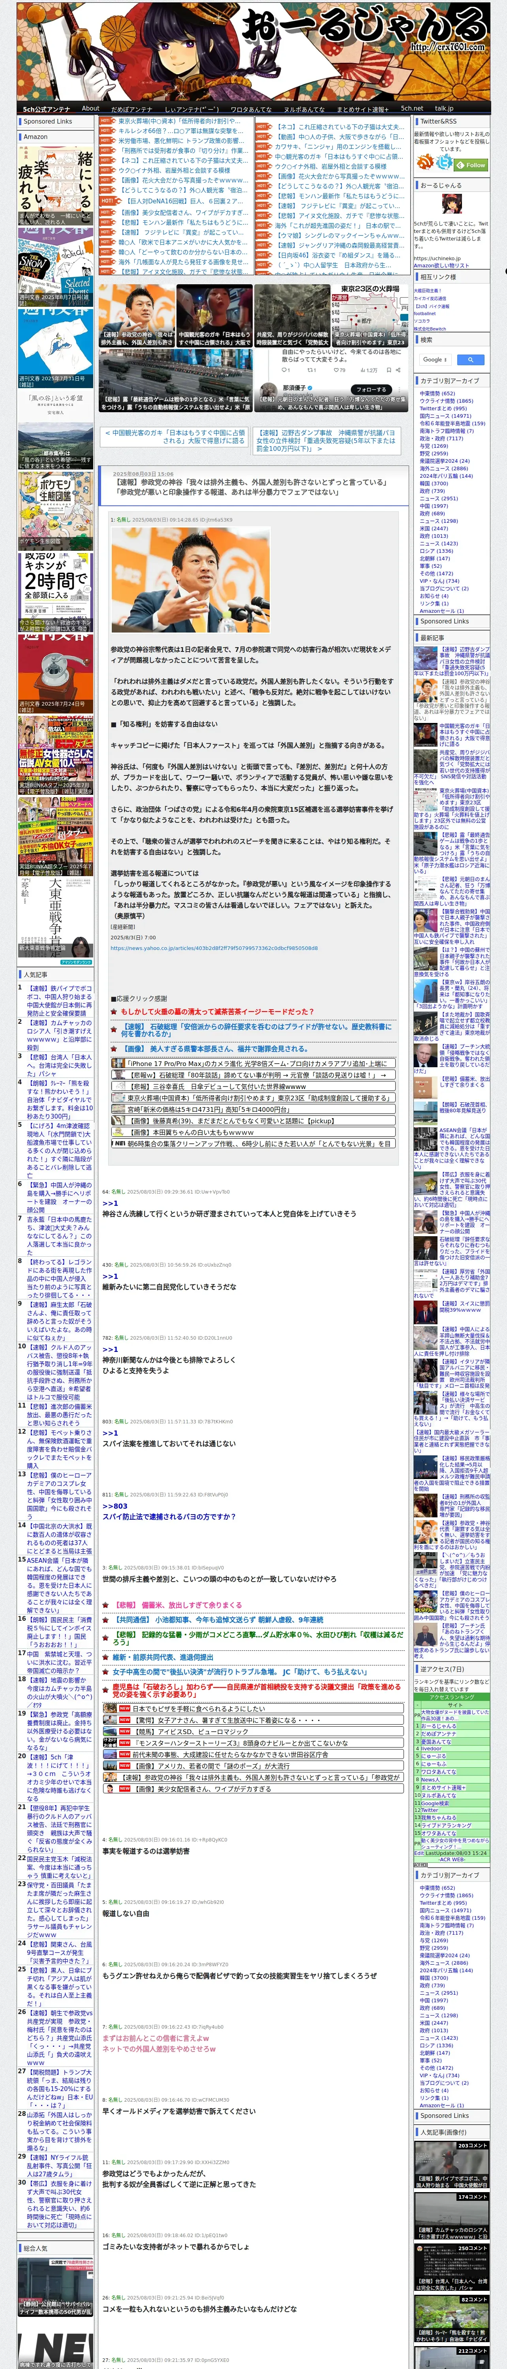
Task: Open the 5ch.net nav item
Action: [x=412, y=109]
